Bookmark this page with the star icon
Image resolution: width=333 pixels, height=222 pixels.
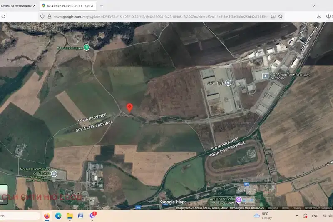point(280,16)
